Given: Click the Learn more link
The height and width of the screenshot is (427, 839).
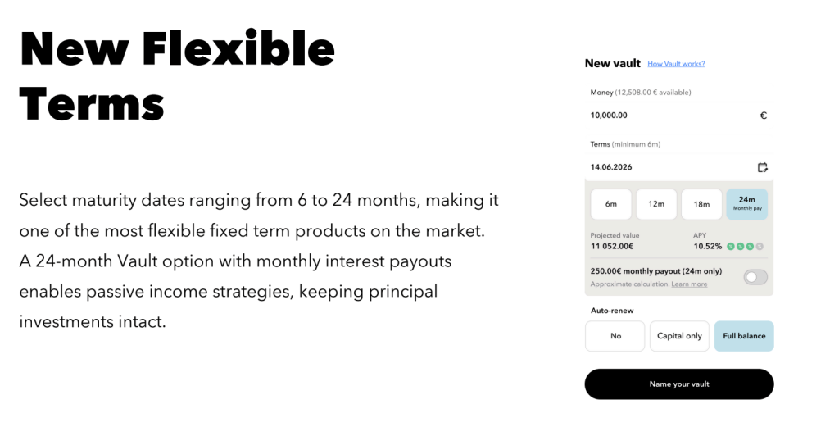Looking at the screenshot, I should pyautogui.click(x=689, y=284).
